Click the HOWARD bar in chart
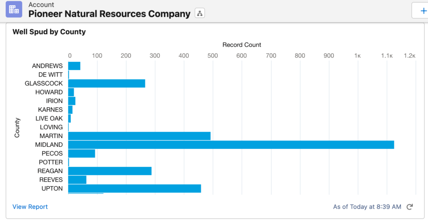The height and width of the screenshot is (222, 428). 71,92
